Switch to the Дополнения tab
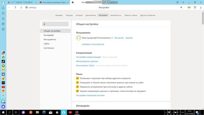Screen dimensions: 204x115 point(91,15)
